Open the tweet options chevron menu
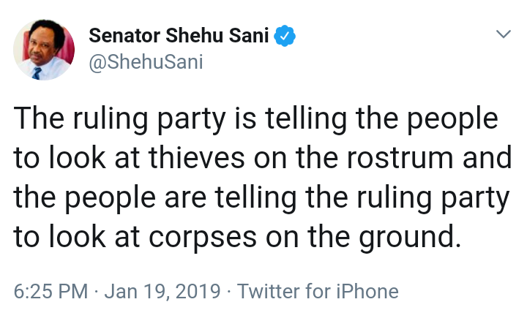The image size is (527, 321). [x=503, y=35]
